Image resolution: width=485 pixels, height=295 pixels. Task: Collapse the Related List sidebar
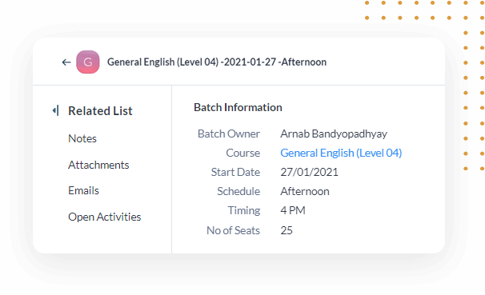pos(56,110)
